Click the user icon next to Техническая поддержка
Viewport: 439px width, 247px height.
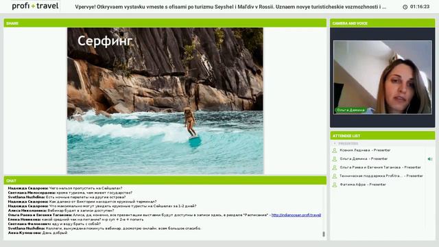[334, 176]
